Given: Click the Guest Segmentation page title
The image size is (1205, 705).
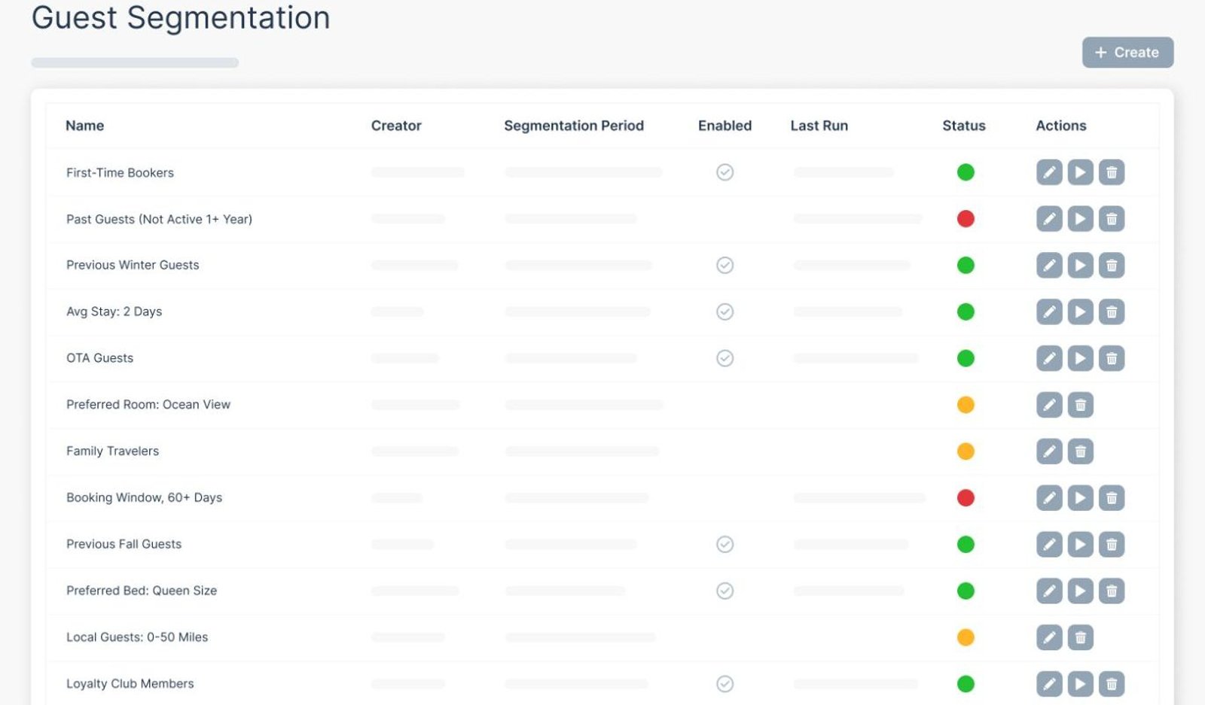Looking at the screenshot, I should (x=181, y=17).
